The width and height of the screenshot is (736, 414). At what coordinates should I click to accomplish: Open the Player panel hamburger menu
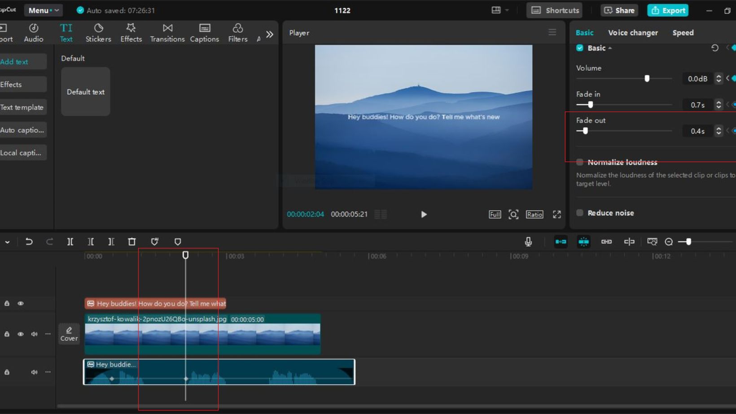[552, 32]
